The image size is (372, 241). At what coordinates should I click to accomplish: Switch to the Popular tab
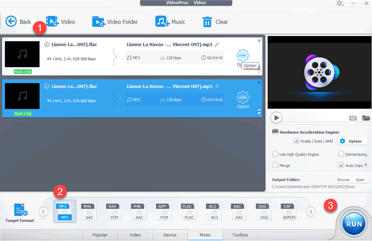coord(100,235)
